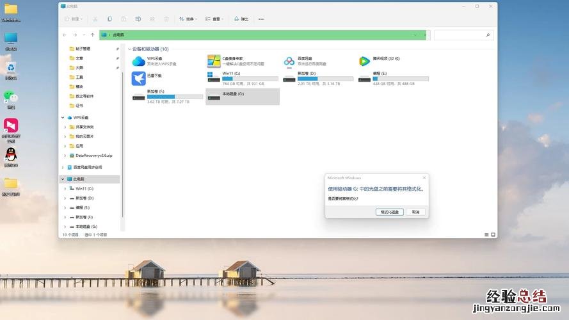
Task: Open the 新建 (New) dropdown
Action: tap(74, 19)
